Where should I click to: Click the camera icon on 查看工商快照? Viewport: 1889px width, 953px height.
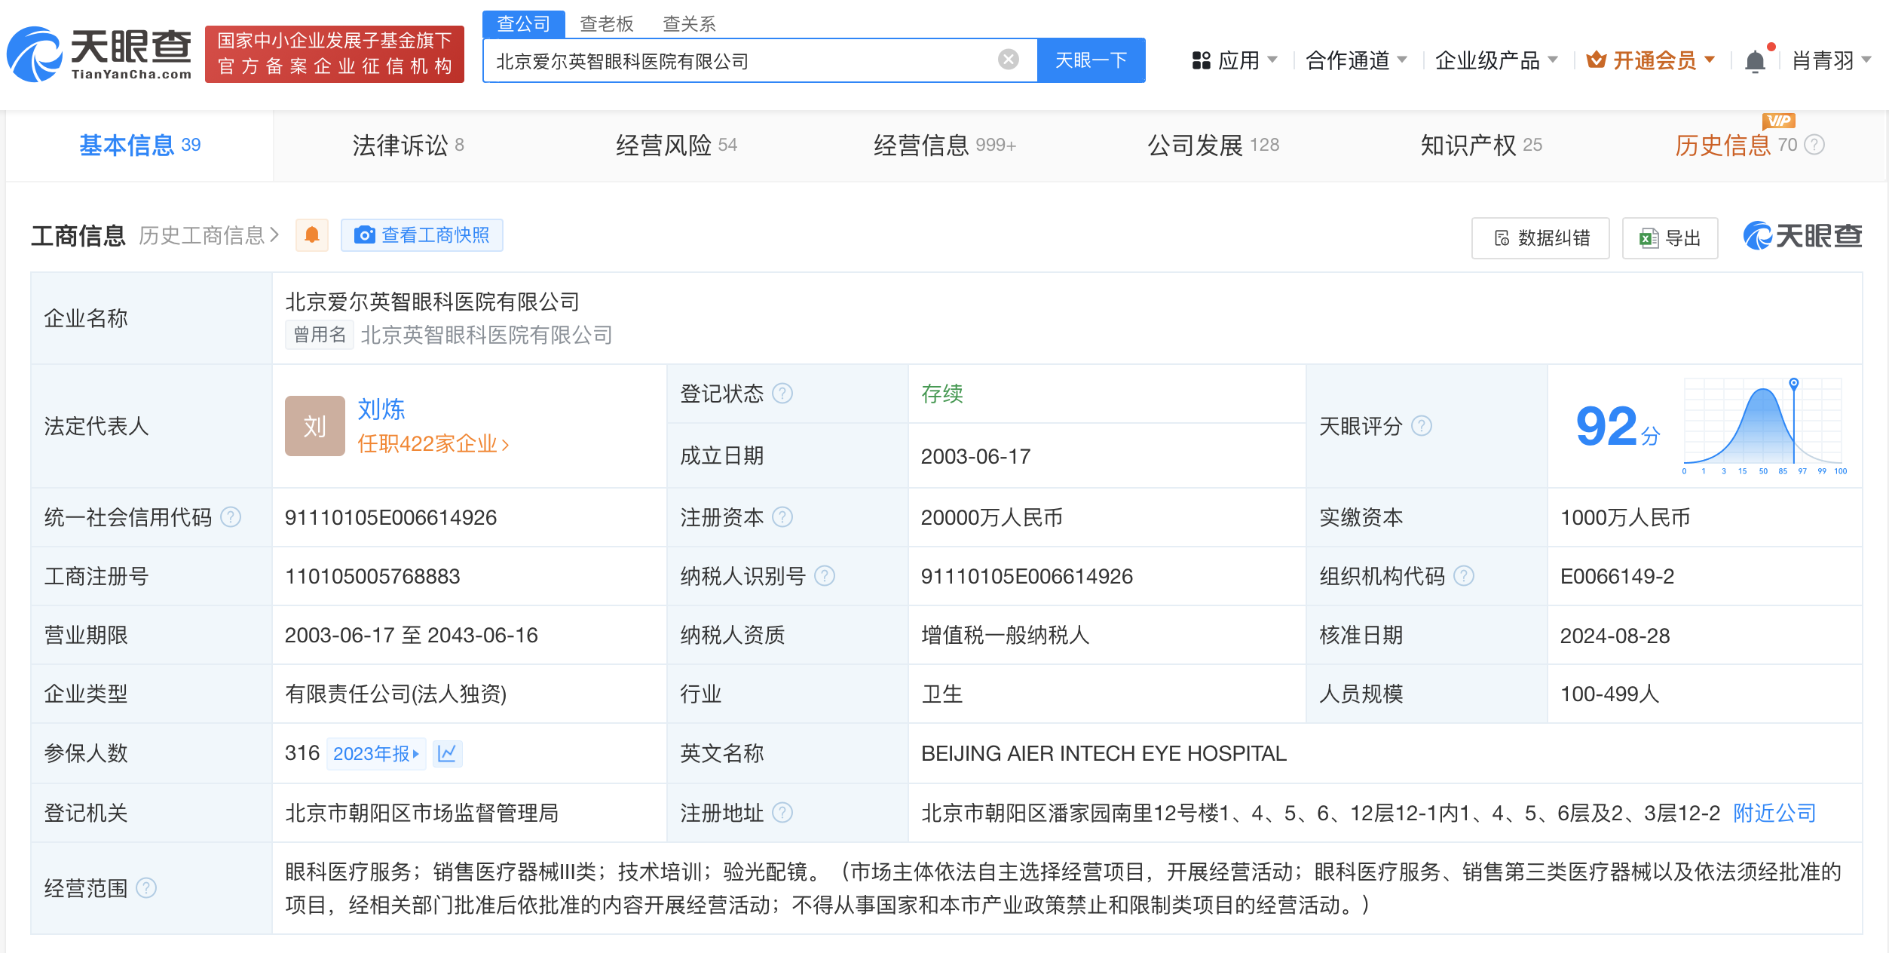click(364, 234)
